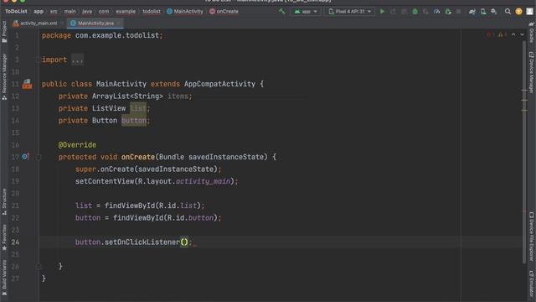Click 'activity_main' in setContentView line
The height and width of the screenshot is (302, 536).
(x=203, y=181)
